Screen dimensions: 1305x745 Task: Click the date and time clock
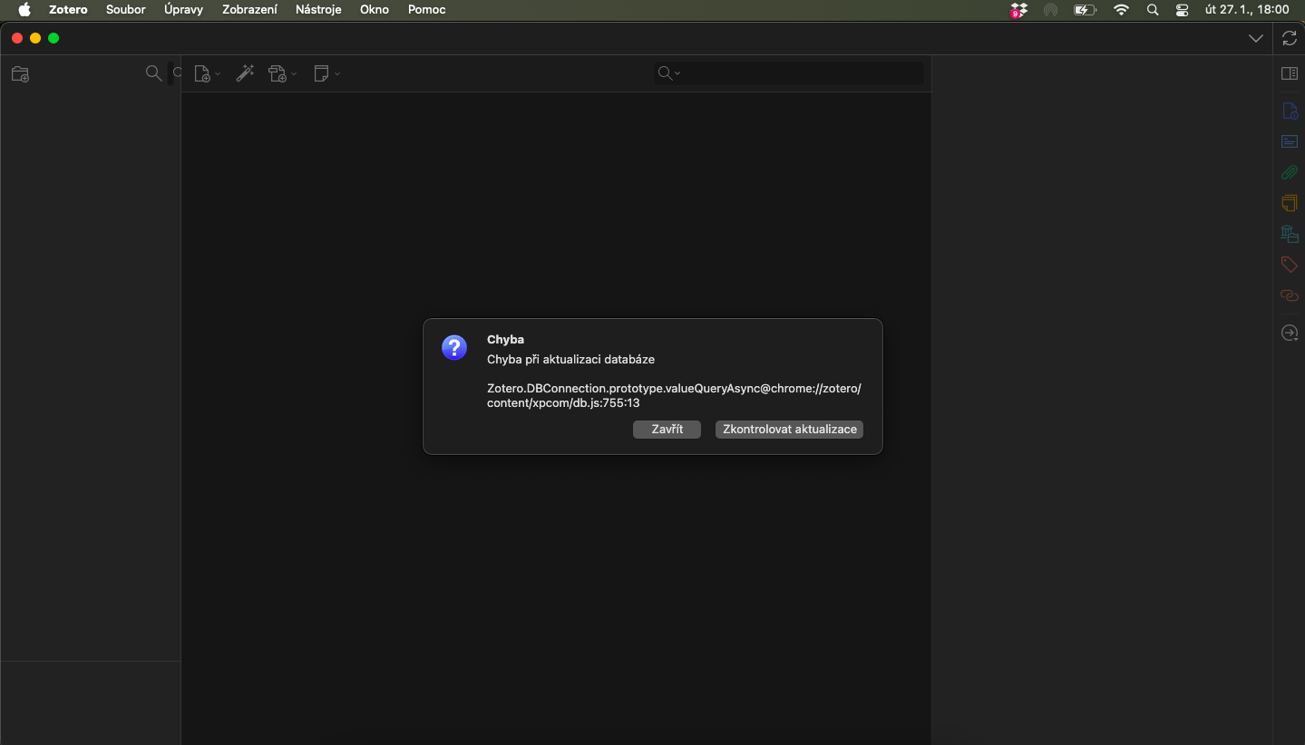(1247, 10)
